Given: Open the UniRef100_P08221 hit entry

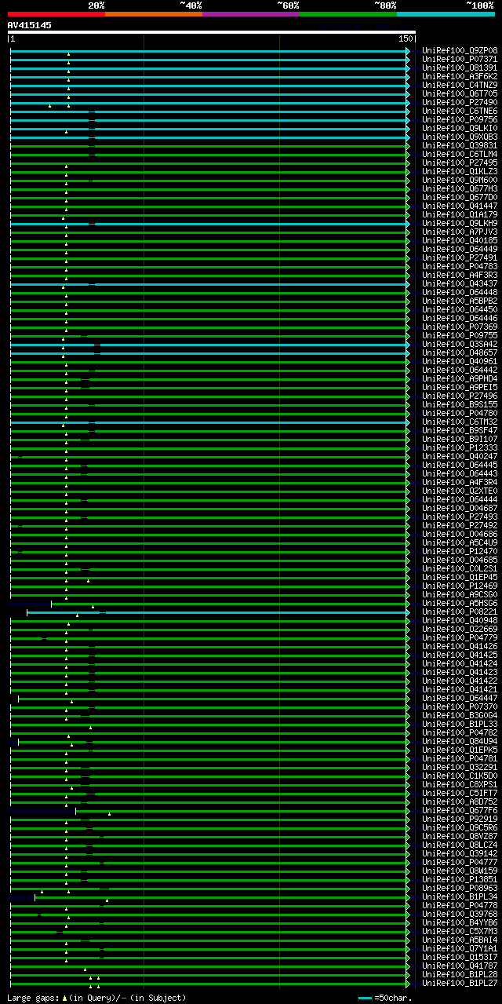Looking at the screenshot, I should point(460,612).
